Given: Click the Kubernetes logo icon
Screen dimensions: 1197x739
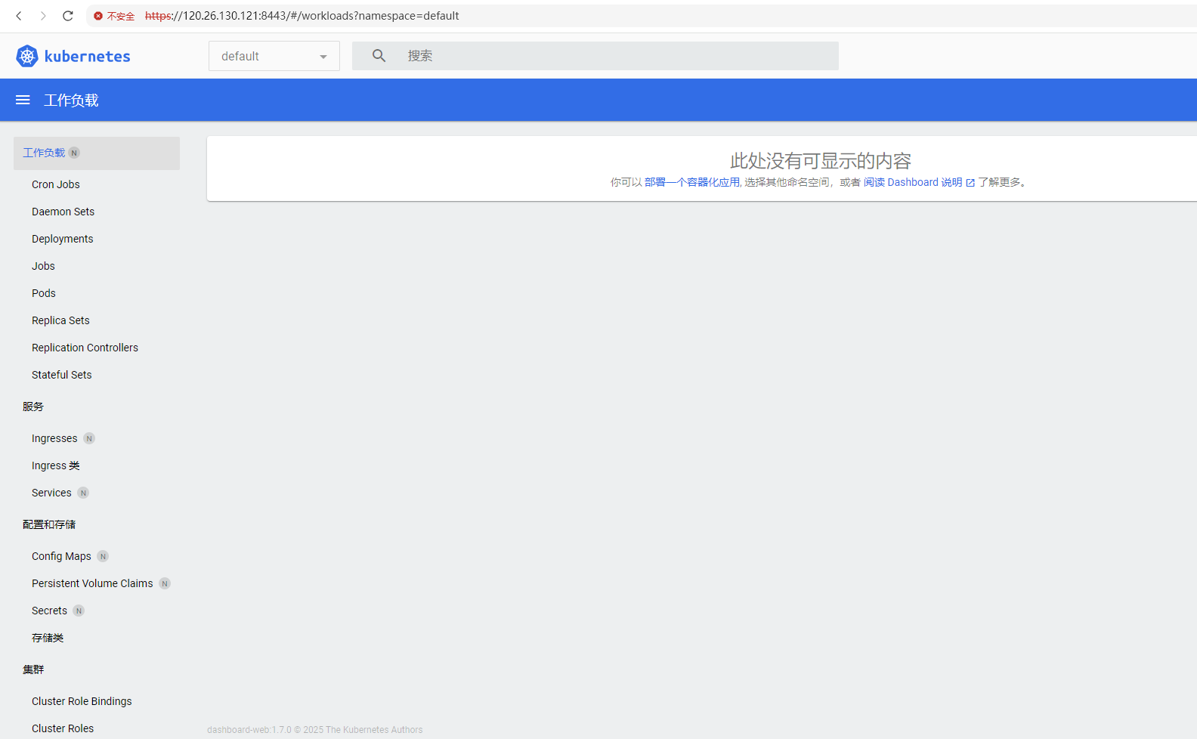Looking at the screenshot, I should (x=27, y=56).
